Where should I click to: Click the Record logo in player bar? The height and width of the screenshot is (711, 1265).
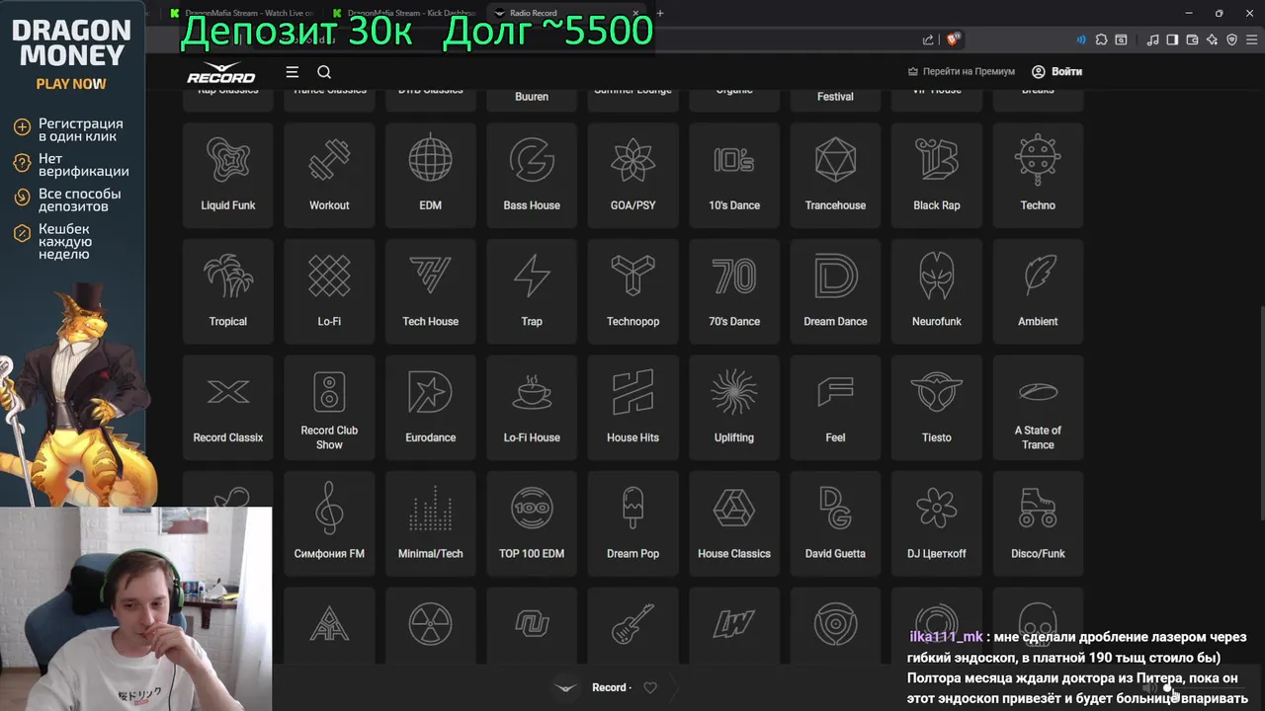[x=565, y=687]
